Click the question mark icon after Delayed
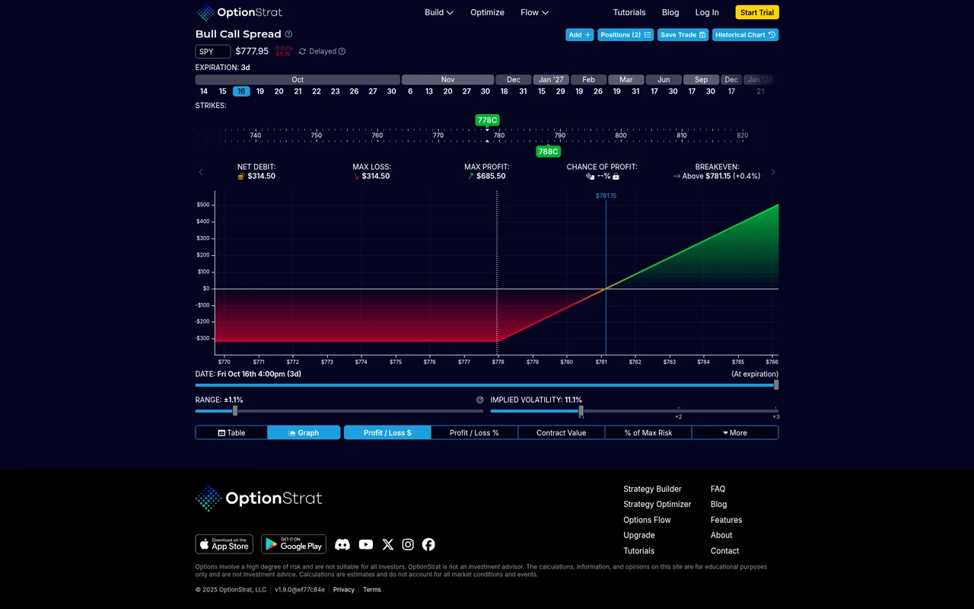 point(342,52)
